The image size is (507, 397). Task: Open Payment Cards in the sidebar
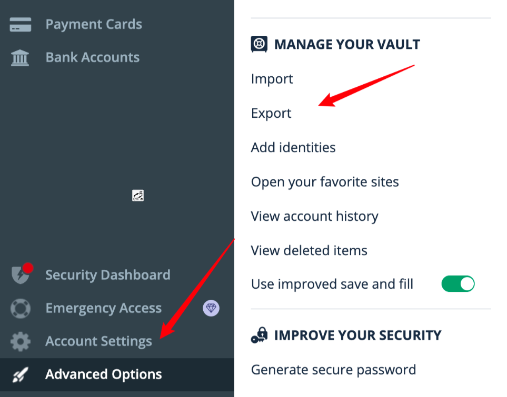[x=94, y=24]
